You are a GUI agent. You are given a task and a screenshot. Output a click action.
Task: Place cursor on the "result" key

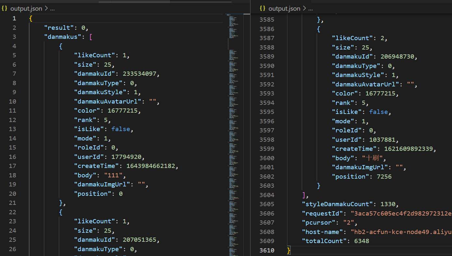click(59, 28)
